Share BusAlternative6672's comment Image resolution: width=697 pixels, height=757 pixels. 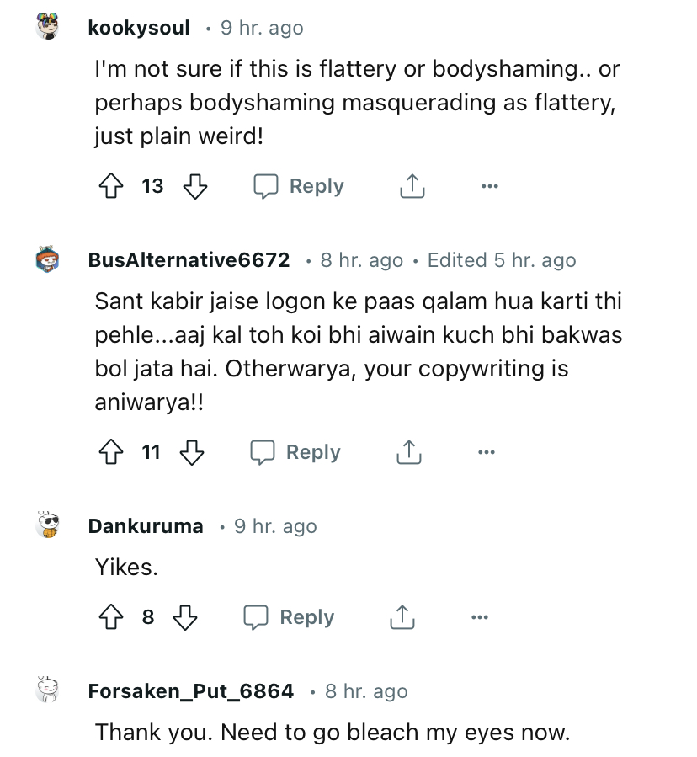click(407, 453)
